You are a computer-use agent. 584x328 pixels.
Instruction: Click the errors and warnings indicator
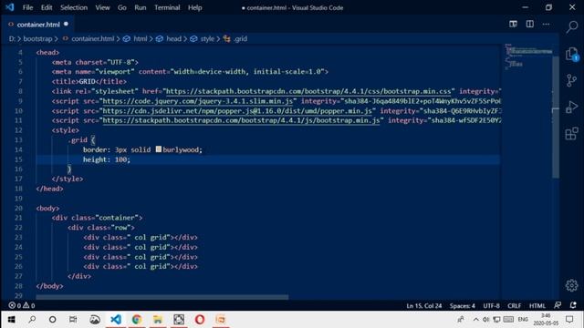click(22, 305)
